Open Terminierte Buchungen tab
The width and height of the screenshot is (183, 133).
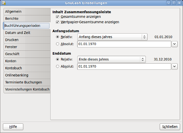coord(27,82)
